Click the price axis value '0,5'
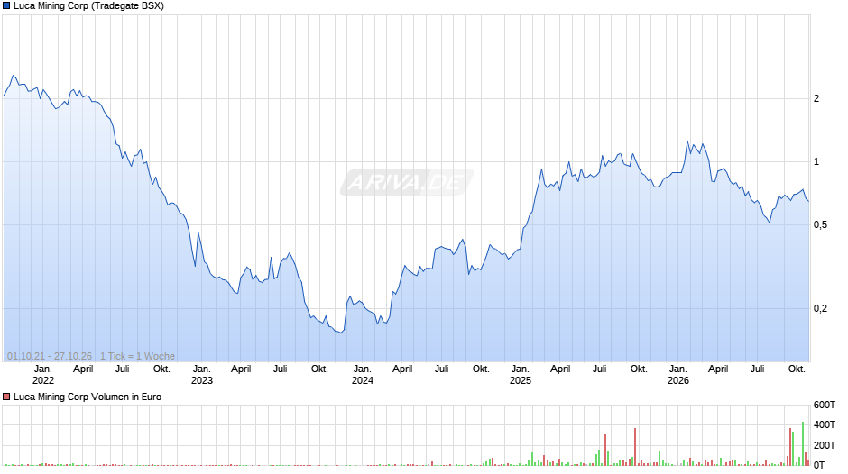The width and height of the screenshot is (848, 474). tap(820, 225)
